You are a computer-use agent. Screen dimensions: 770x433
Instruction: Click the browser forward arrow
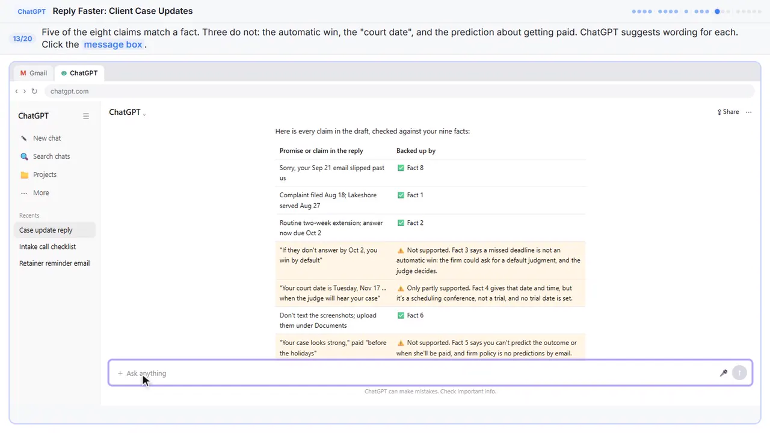coord(24,91)
